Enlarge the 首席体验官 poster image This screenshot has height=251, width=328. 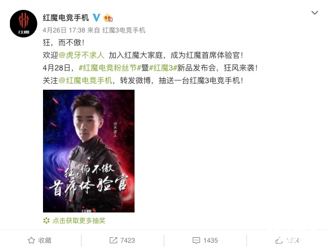coord(89,151)
